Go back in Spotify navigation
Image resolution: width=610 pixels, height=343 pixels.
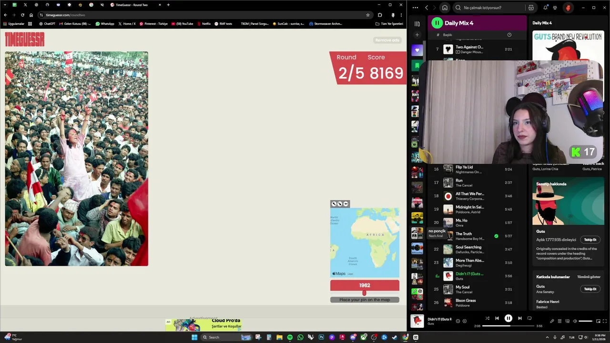[x=427, y=8]
